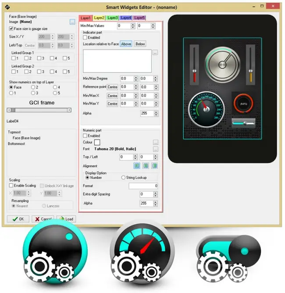Click Max Value stepper arrows
Screen dimensions: 285x293
click(x=153, y=26)
